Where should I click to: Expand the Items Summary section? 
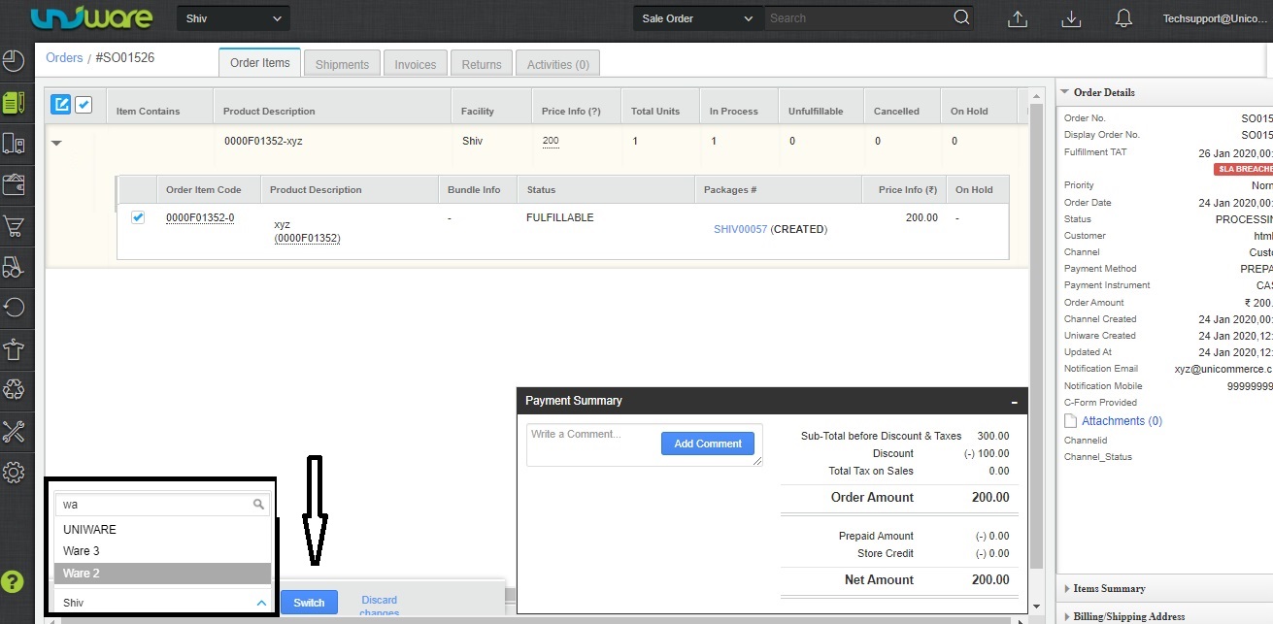tap(1109, 588)
